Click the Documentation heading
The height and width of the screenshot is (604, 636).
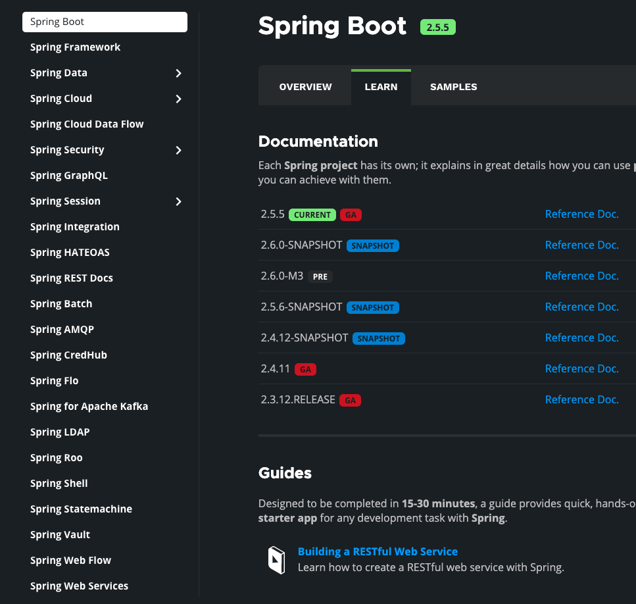[318, 141]
